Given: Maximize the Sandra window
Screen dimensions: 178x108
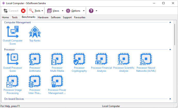Looking at the screenshot, I should pyautogui.click(x=163, y=3).
